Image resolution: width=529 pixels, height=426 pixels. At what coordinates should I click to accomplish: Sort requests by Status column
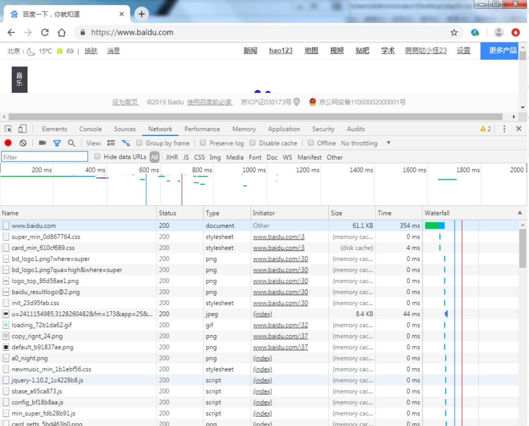click(180, 213)
